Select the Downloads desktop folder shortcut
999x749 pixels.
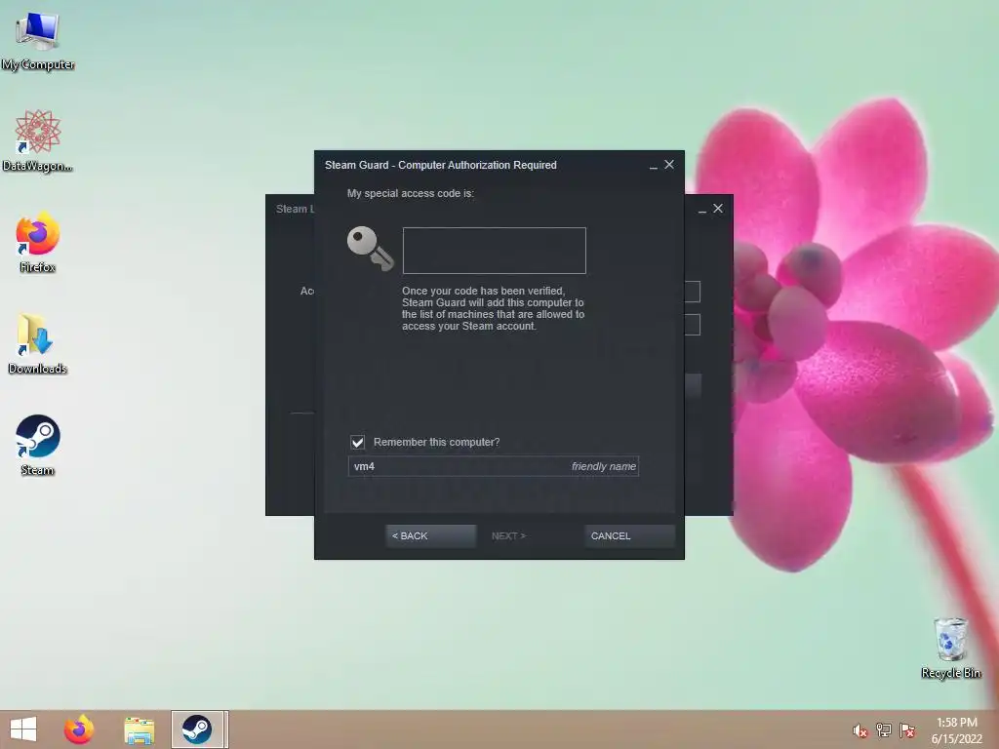point(38,344)
